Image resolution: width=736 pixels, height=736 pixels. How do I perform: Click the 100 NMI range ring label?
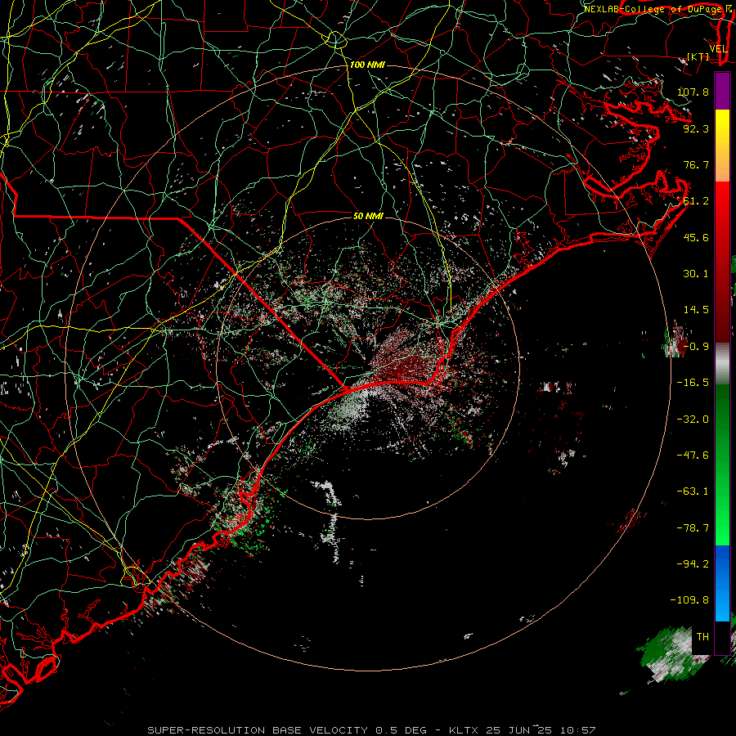point(367,65)
